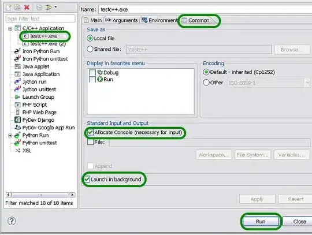
Task: Click the C/C++ Application icon
Action: pos(18,28)
